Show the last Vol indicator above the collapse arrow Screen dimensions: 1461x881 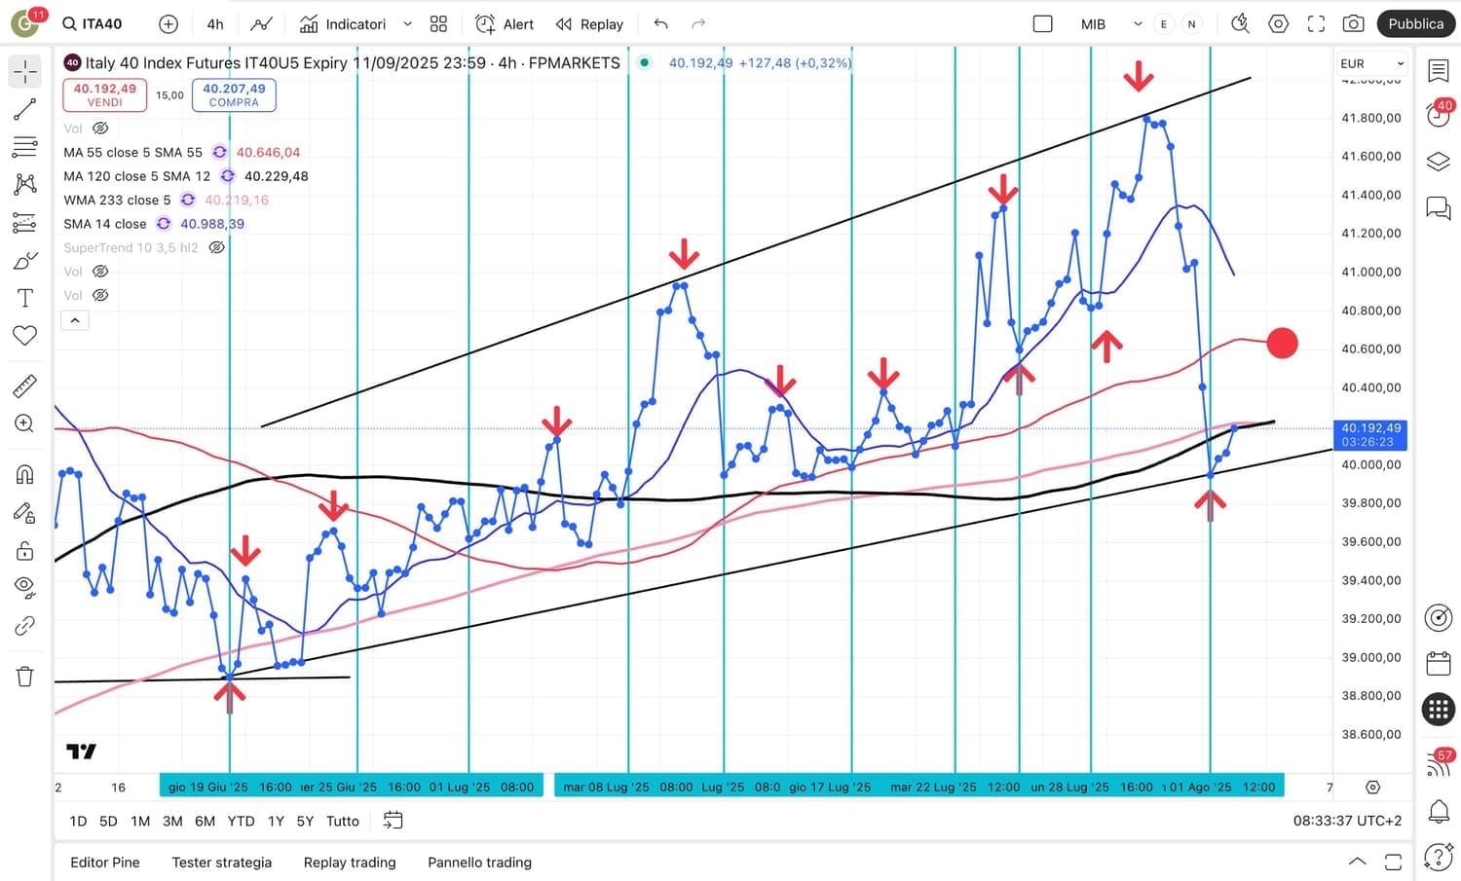coord(99,295)
